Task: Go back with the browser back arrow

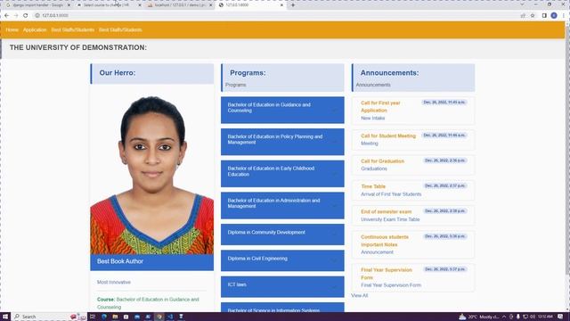Action: click(6, 15)
